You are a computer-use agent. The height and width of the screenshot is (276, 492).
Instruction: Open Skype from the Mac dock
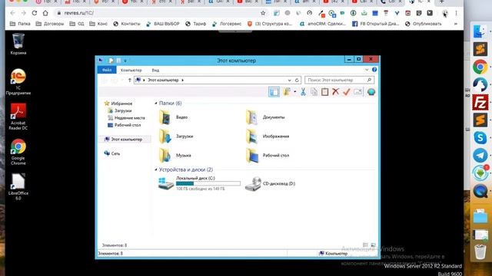click(x=480, y=138)
